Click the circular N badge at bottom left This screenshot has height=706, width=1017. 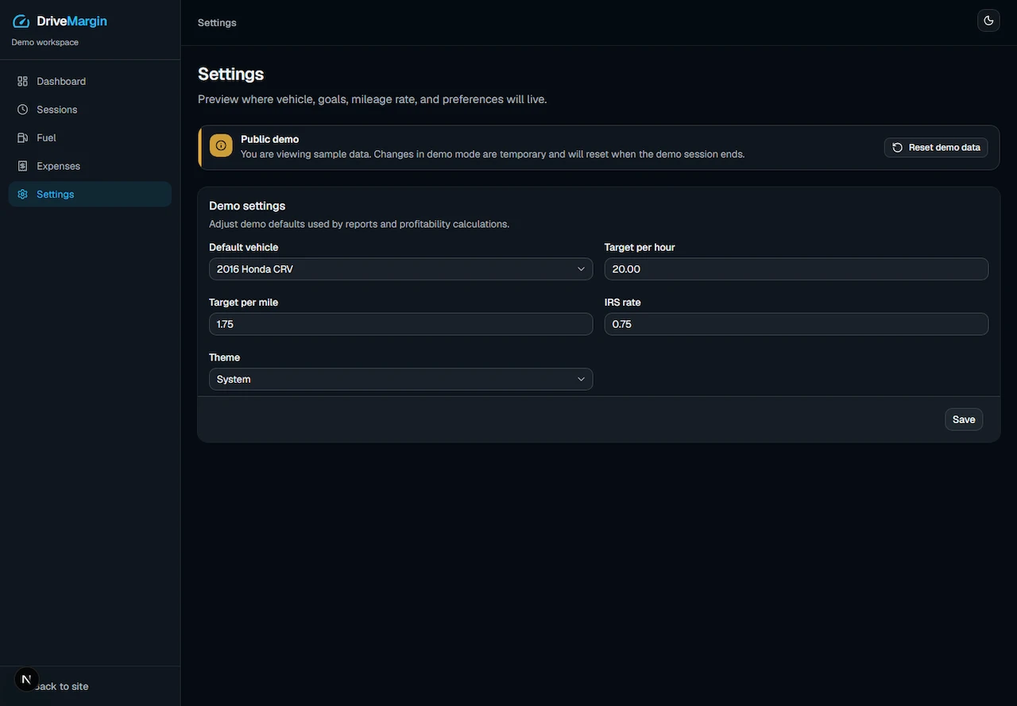(26, 679)
